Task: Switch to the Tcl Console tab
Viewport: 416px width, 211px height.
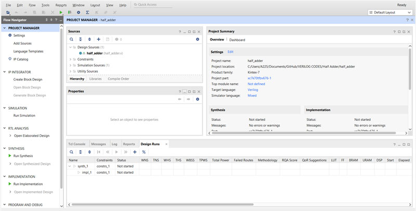Action: [77, 144]
